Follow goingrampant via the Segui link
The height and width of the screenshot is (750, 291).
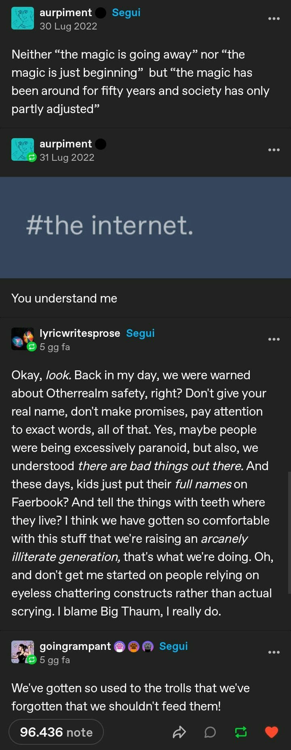[173, 646]
